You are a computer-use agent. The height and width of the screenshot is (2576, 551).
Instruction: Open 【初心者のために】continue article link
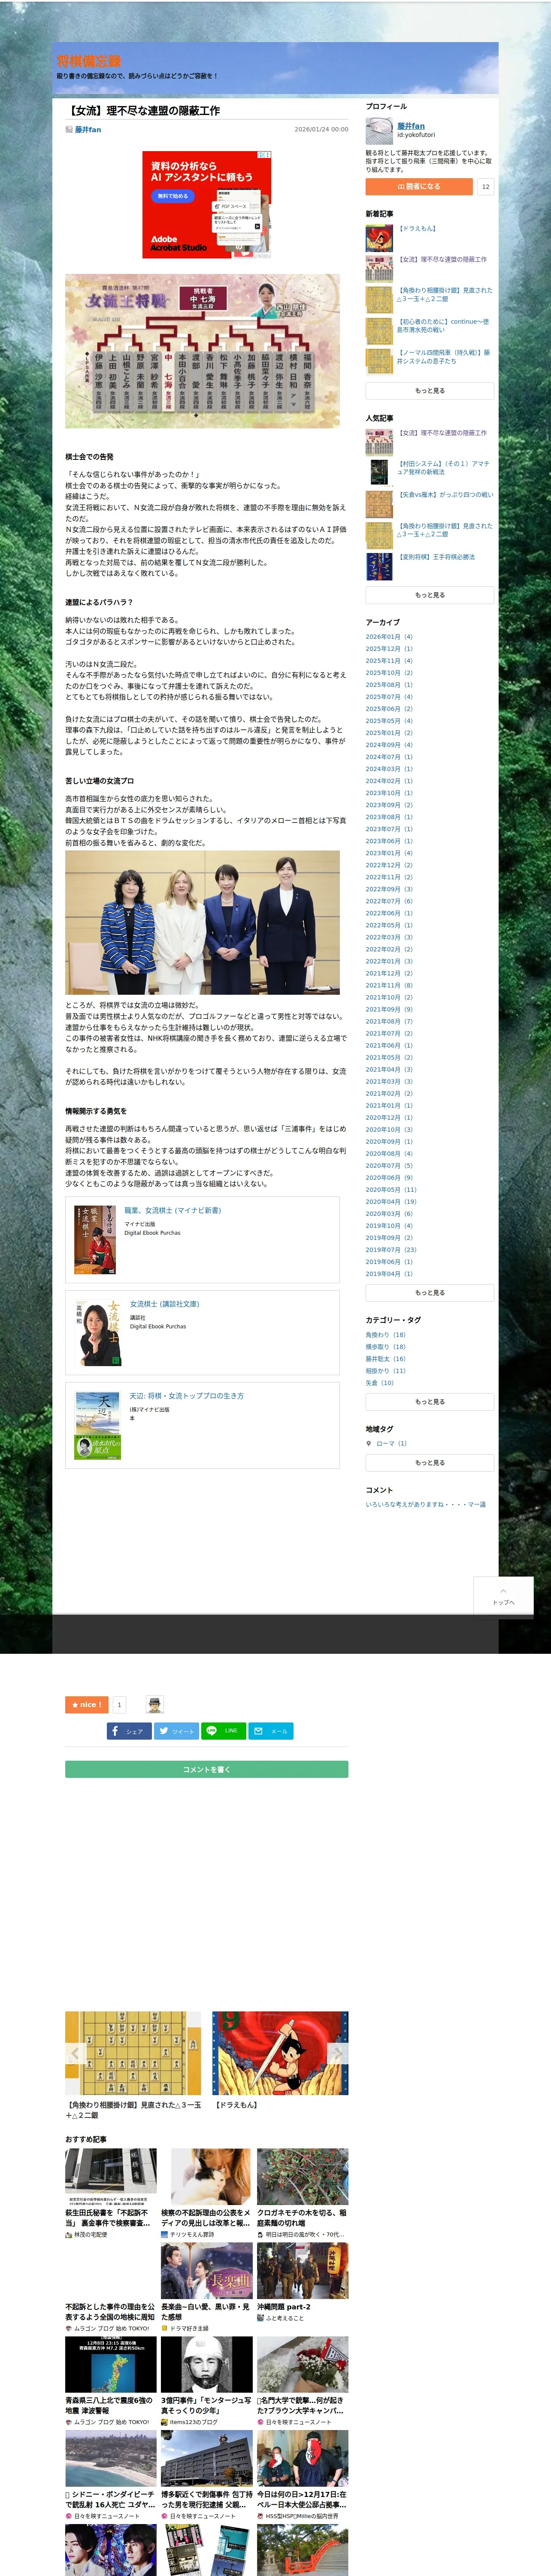442,325
